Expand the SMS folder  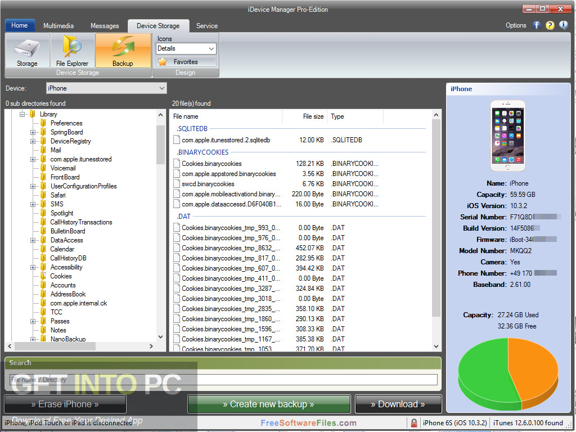[33, 204]
